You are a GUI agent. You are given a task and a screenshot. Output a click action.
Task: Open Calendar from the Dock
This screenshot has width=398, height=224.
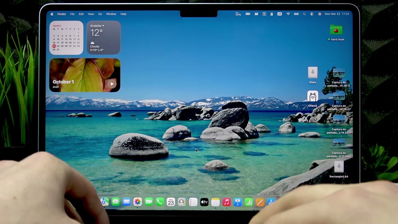[x=171, y=202]
